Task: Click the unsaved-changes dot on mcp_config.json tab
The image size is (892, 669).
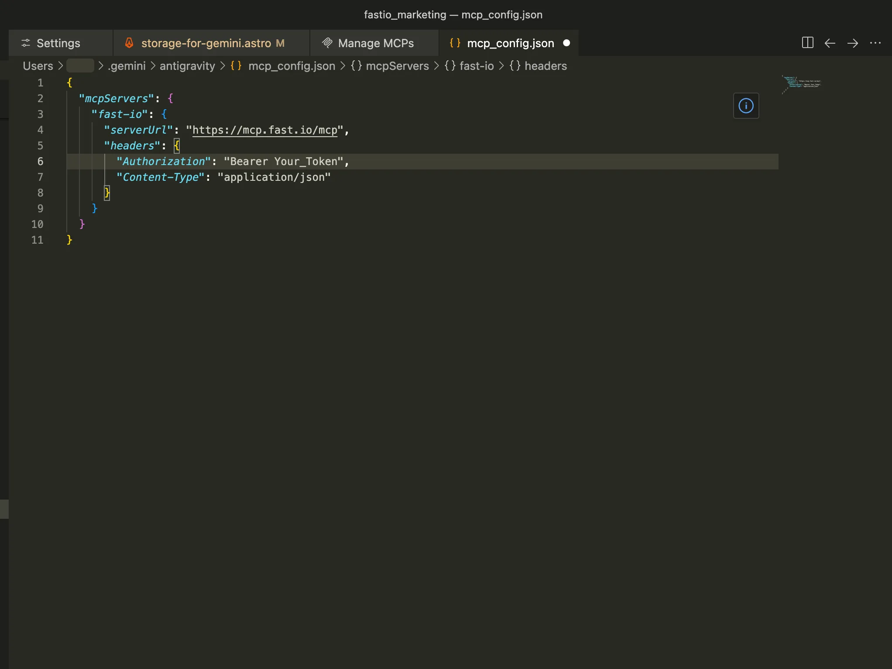Action: 566,43
